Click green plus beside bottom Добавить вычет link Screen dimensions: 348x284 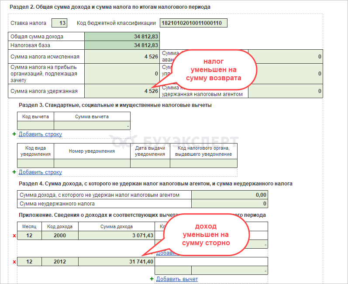pos(152,279)
